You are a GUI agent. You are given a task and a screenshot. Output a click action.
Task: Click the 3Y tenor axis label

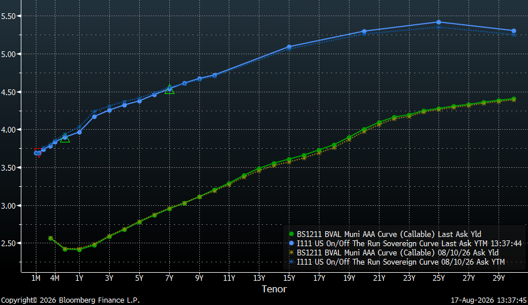click(x=109, y=278)
